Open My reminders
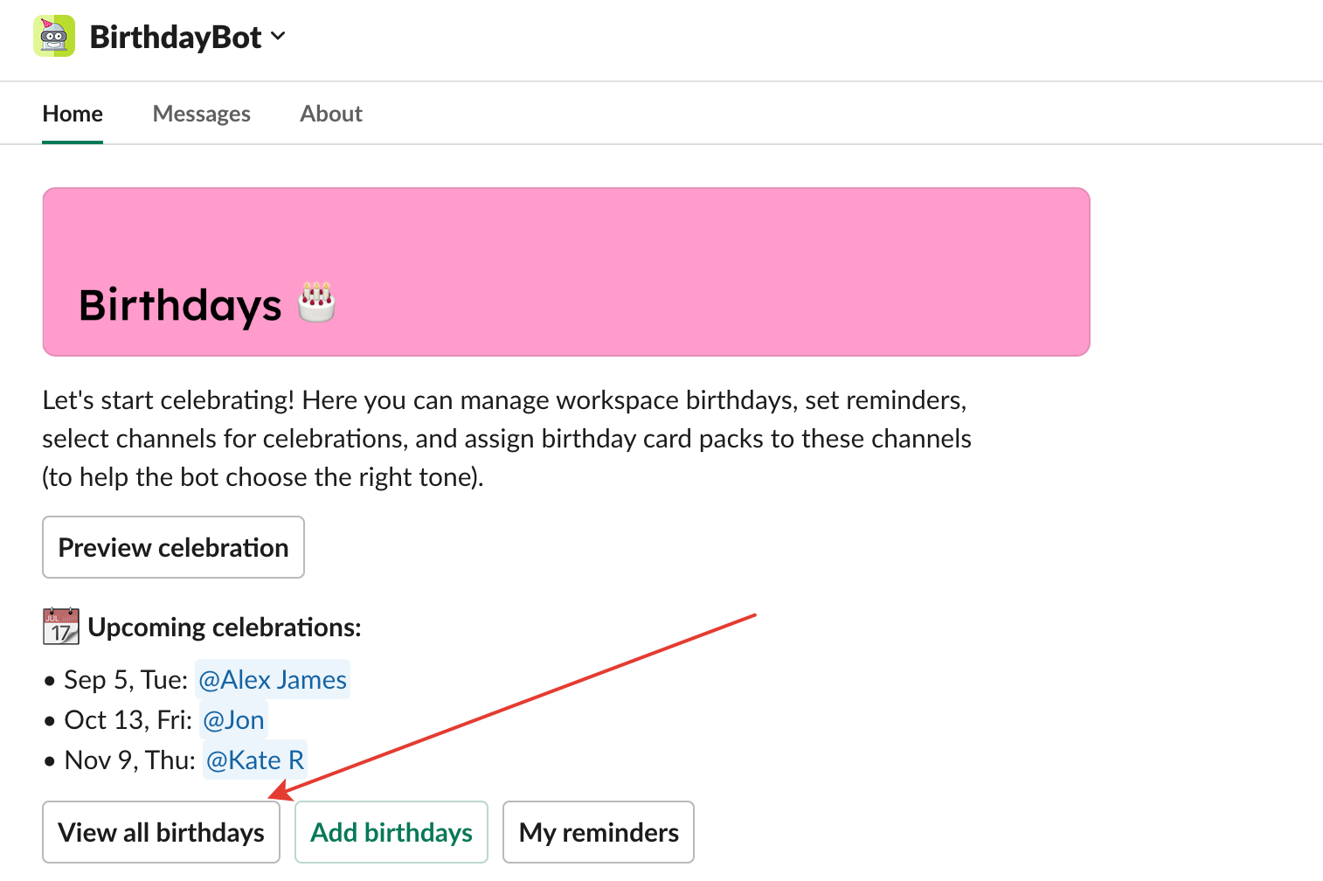This screenshot has width=1323, height=881. pos(598,832)
